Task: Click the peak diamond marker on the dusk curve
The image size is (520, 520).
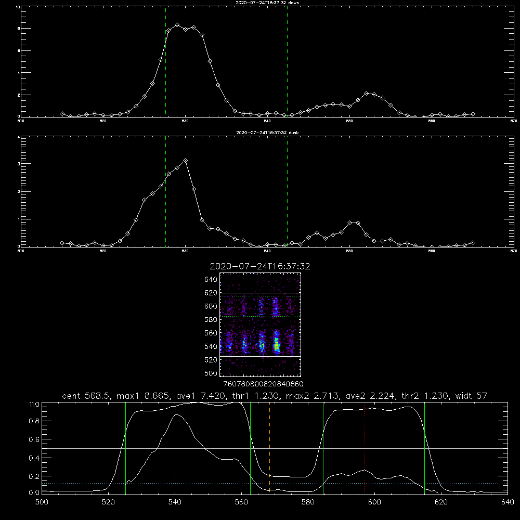Action: (x=186, y=161)
